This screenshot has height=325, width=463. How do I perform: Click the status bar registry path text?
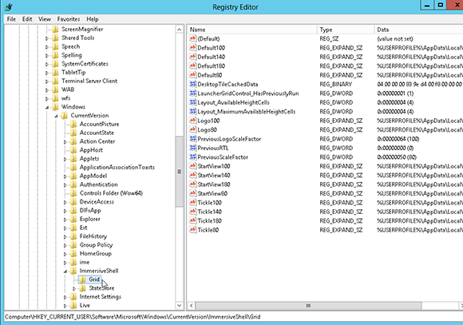[x=133, y=317]
